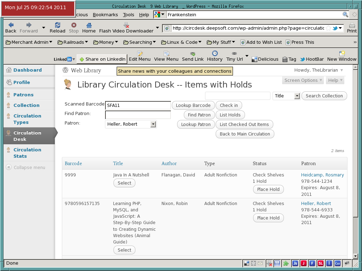362x271 pixels.
Task: Click the Check in button
Action: pos(229,105)
